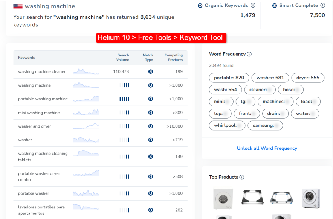Select the keyword "washing machine cleaner" row
This screenshot has height=219, width=333.
coord(43,71)
